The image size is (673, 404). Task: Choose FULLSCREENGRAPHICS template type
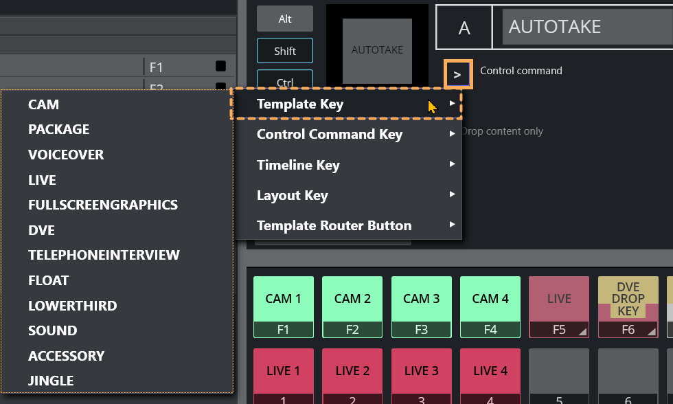coord(103,205)
